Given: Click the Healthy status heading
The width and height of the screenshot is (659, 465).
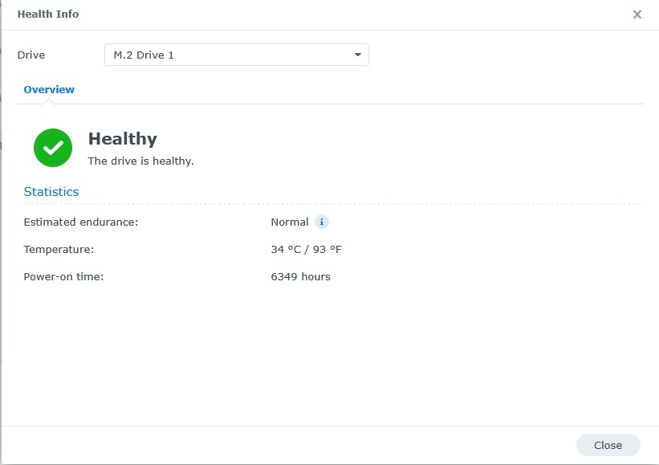Looking at the screenshot, I should tap(122, 139).
